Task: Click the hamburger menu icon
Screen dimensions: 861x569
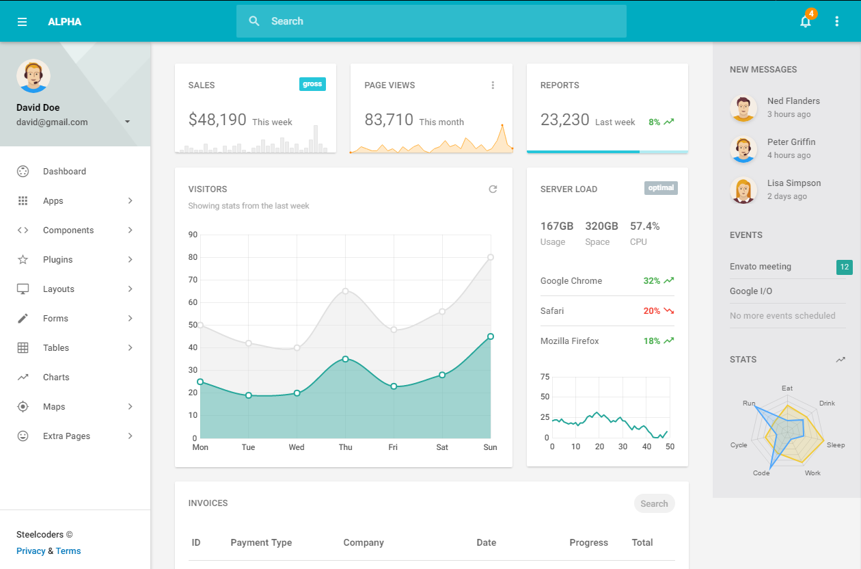Action: [x=23, y=21]
